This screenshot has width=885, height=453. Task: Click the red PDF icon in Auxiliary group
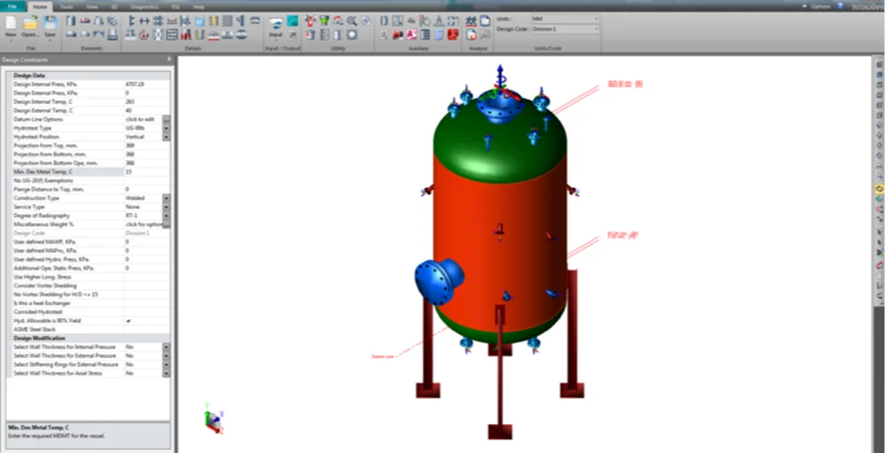(453, 35)
